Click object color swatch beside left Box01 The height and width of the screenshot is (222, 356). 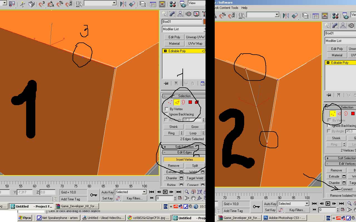click(x=204, y=22)
